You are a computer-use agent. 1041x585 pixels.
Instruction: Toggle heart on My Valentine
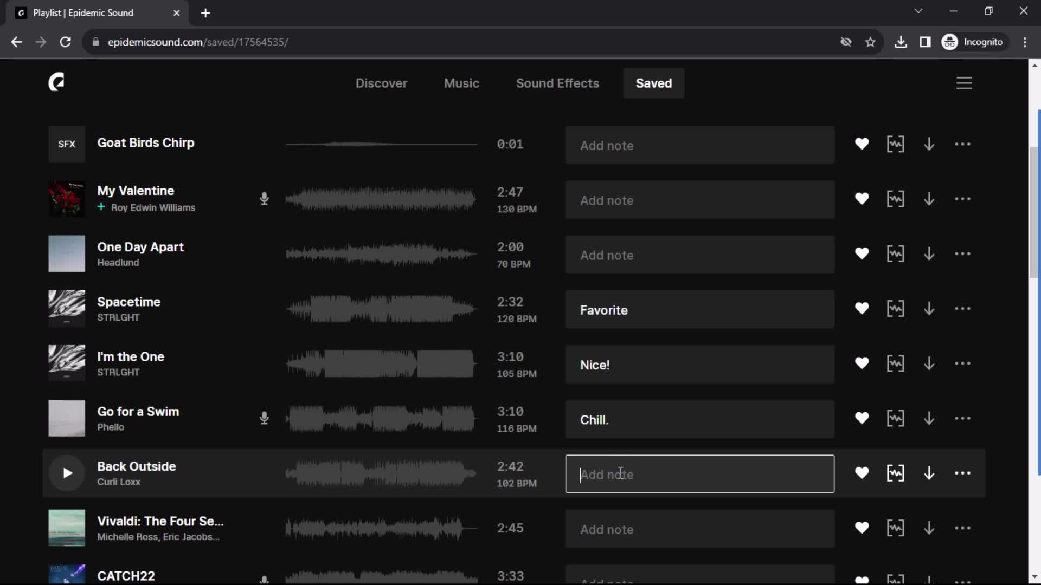tap(862, 199)
